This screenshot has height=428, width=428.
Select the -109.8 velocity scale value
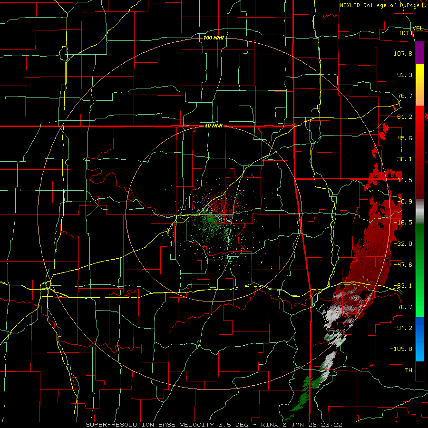point(401,349)
